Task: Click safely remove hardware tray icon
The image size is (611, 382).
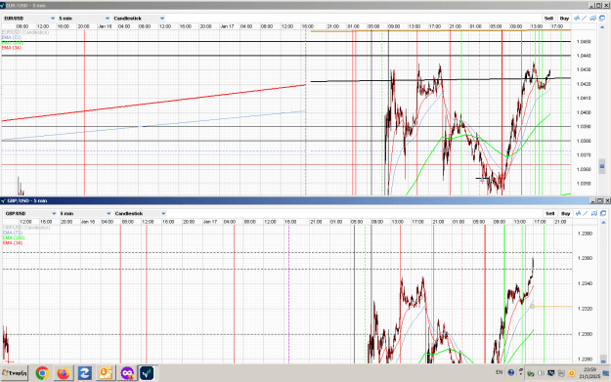Action: [x=531, y=373]
